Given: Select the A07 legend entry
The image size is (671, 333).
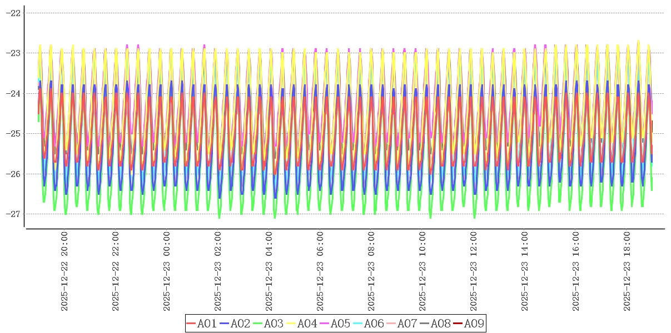Looking at the screenshot, I should coord(407,324).
